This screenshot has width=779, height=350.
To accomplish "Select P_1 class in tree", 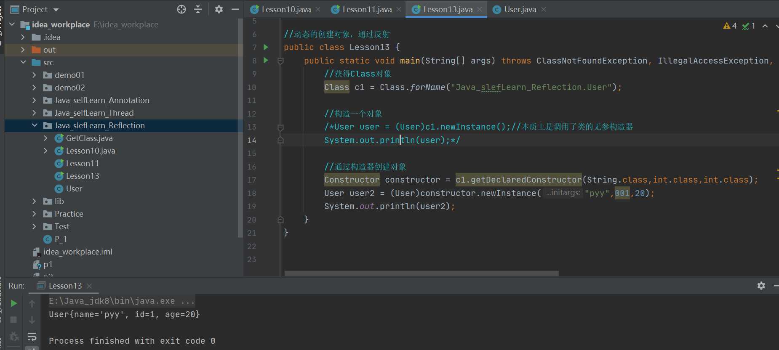I will [x=61, y=239].
